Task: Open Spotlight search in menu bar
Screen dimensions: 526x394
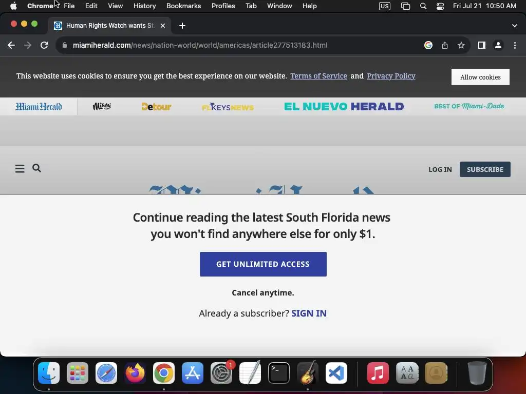Action: (423, 6)
